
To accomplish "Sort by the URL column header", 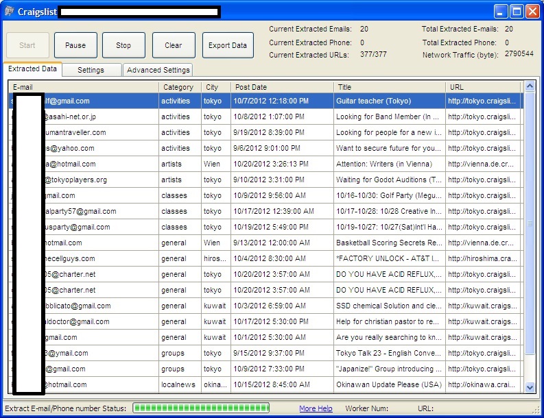I will (x=483, y=87).
